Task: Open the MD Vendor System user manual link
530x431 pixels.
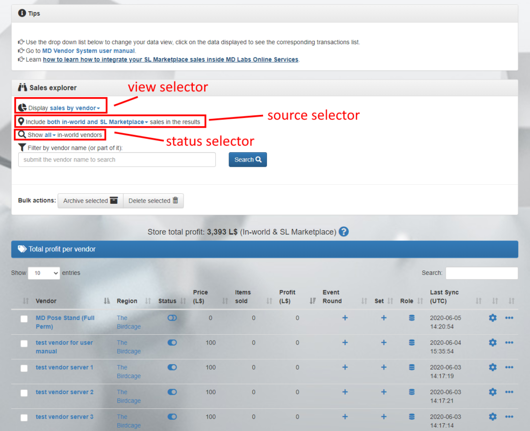Action: coord(88,51)
